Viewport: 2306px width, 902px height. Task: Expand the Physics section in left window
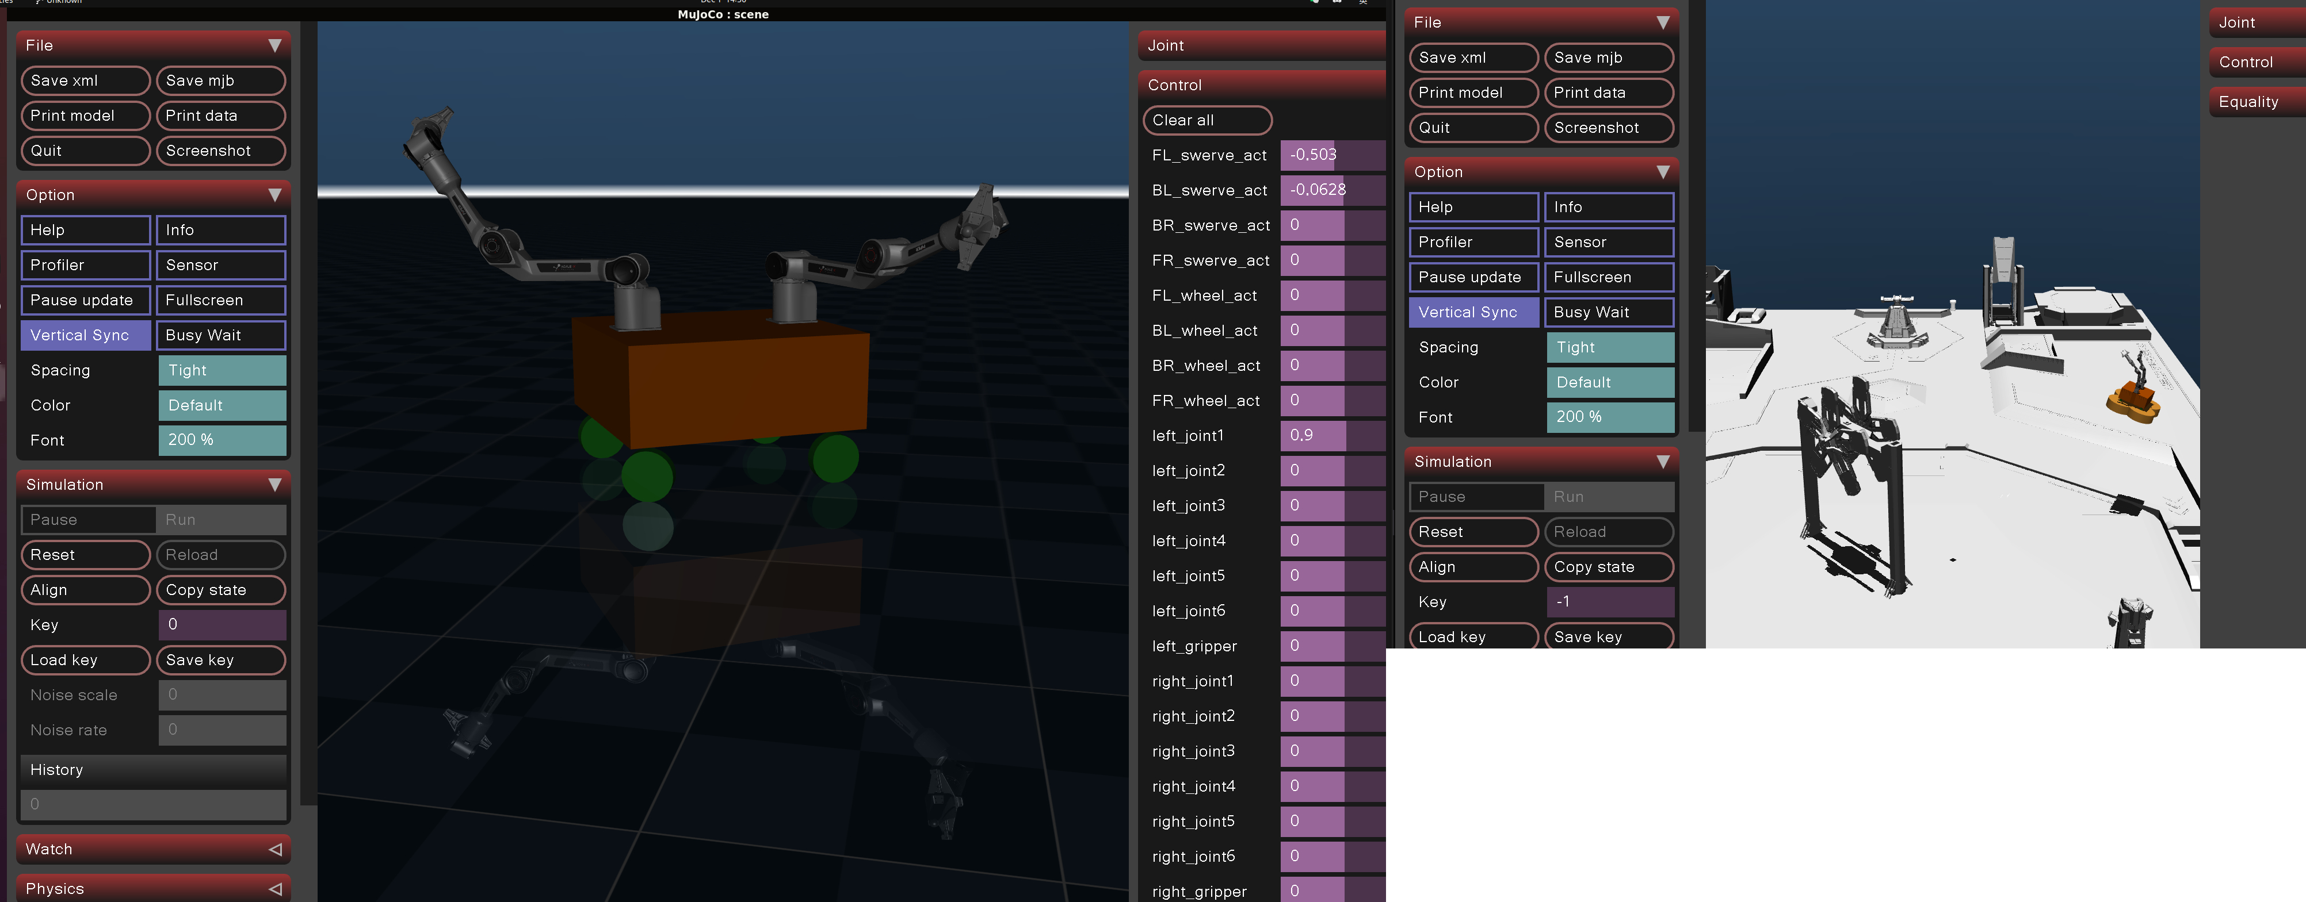tap(153, 889)
